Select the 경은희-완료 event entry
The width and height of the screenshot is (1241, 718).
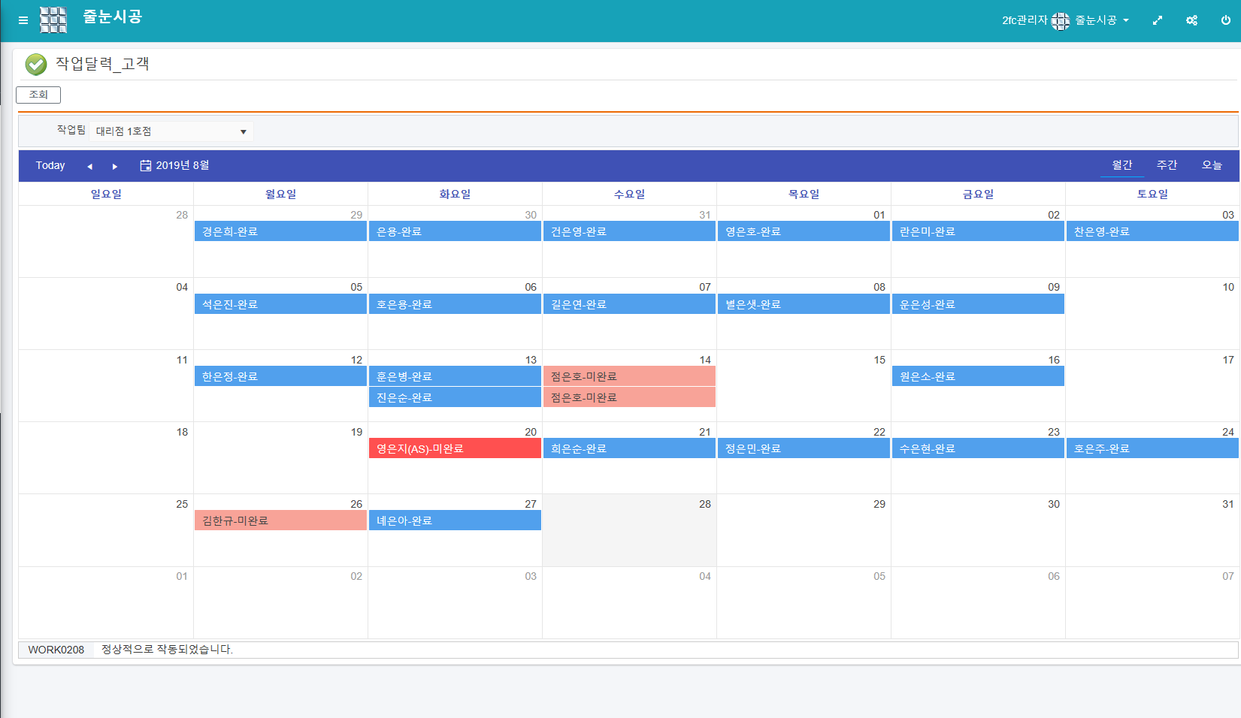tap(280, 231)
